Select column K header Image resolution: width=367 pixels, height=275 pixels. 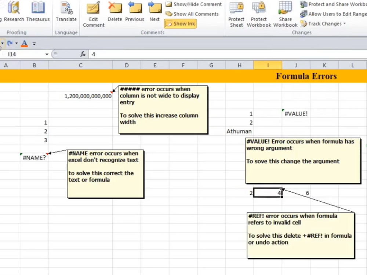click(x=324, y=65)
